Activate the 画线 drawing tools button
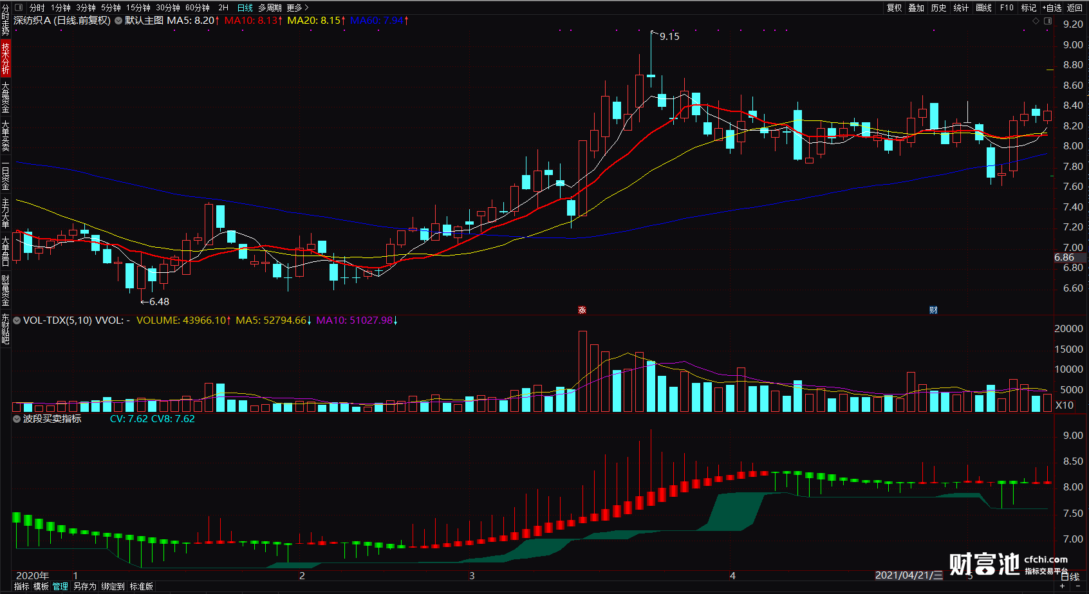The height and width of the screenshot is (594, 1089). (x=983, y=8)
